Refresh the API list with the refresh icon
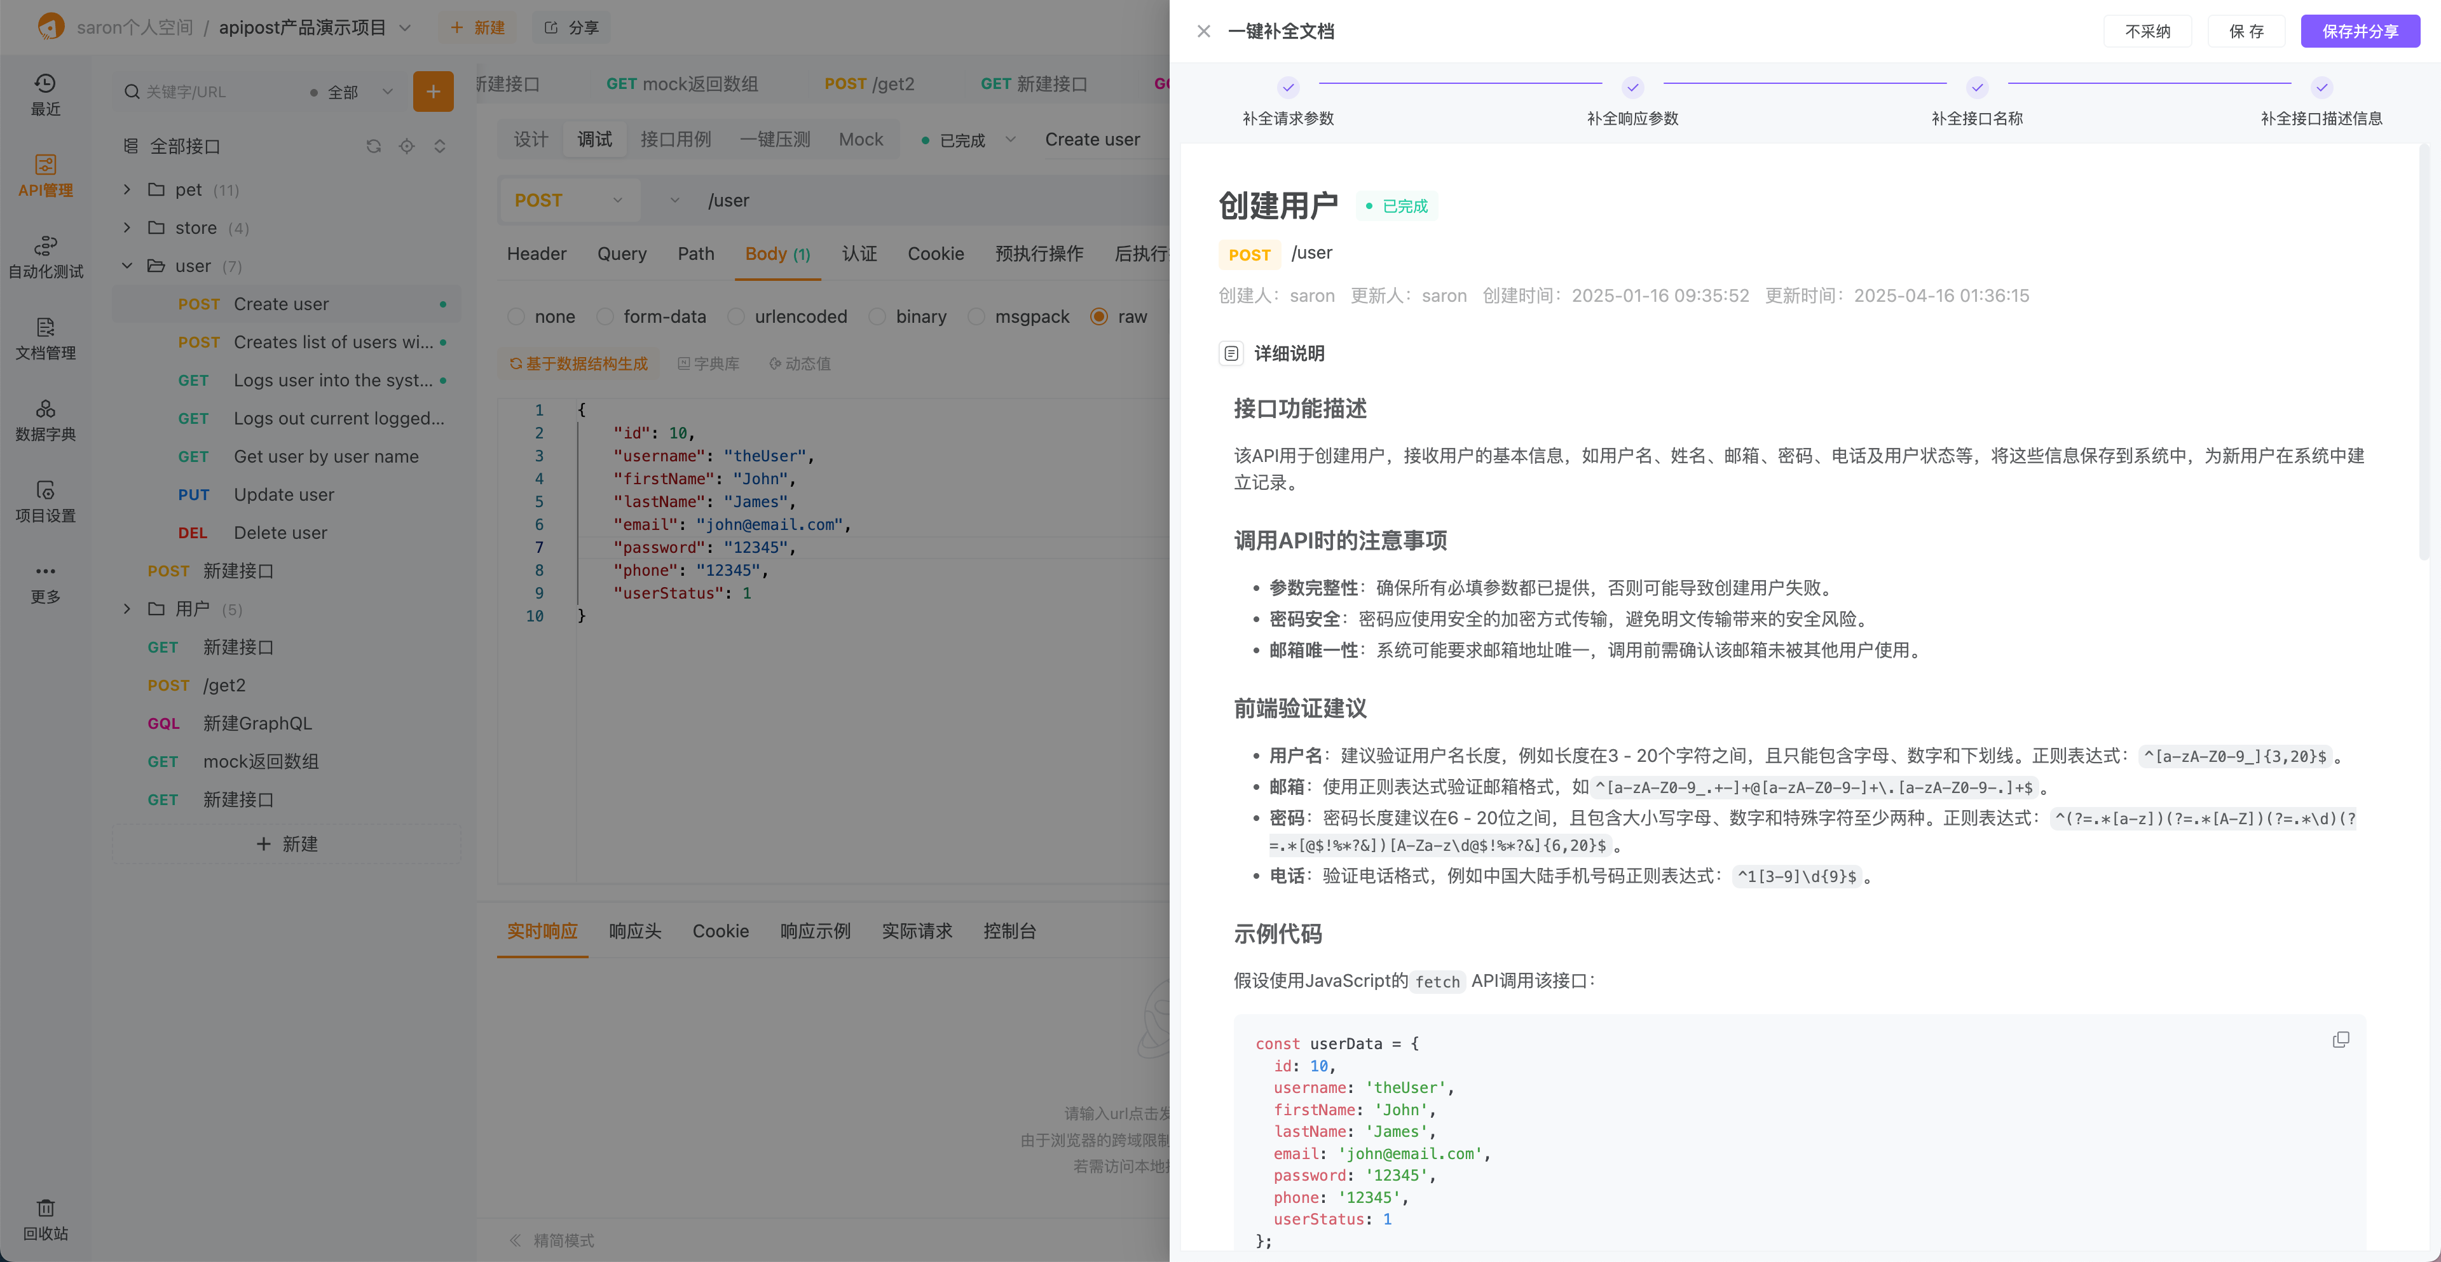The image size is (2441, 1262). coord(373,146)
